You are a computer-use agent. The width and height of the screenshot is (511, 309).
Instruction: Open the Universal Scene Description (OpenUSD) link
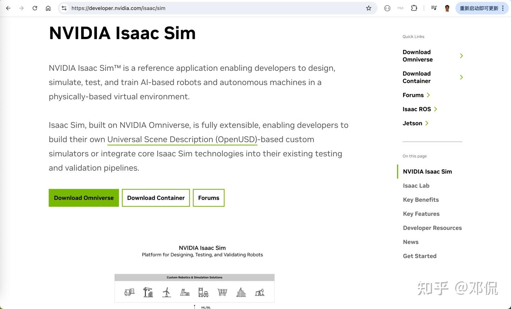click(182, 139)
